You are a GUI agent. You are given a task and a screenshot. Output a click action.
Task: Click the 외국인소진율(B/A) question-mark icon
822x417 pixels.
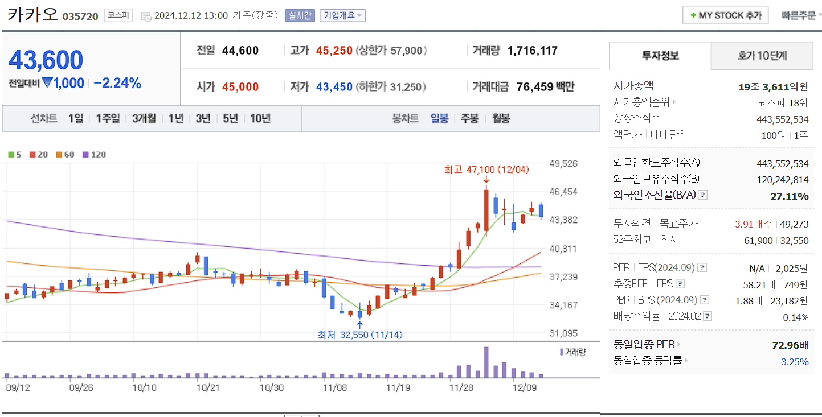pyautogui.click(x=704, y=196)
